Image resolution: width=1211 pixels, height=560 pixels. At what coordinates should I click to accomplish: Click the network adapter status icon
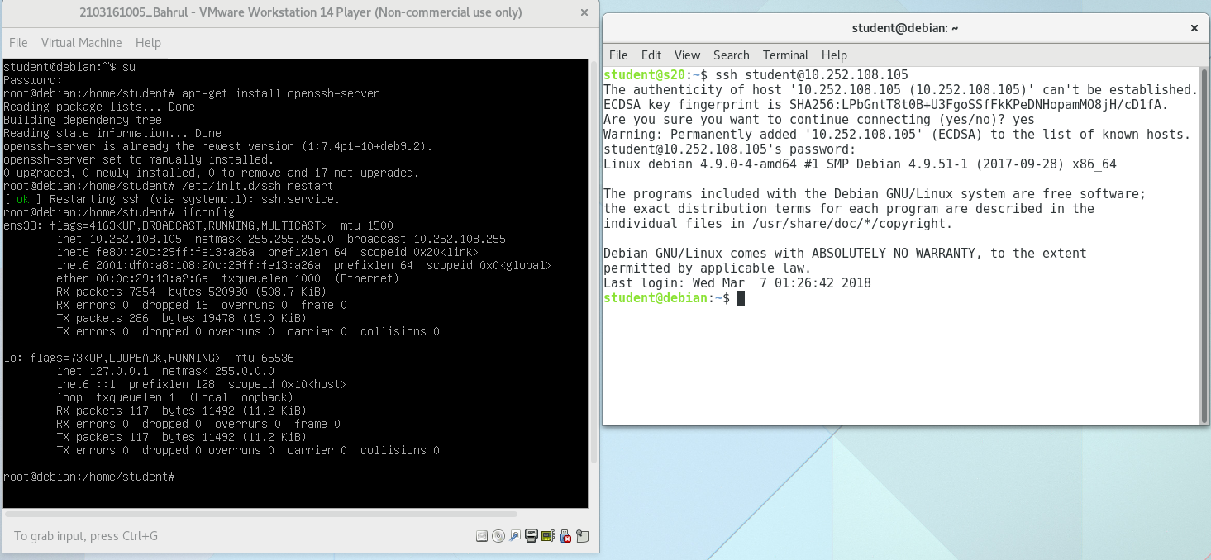[515, 535]
